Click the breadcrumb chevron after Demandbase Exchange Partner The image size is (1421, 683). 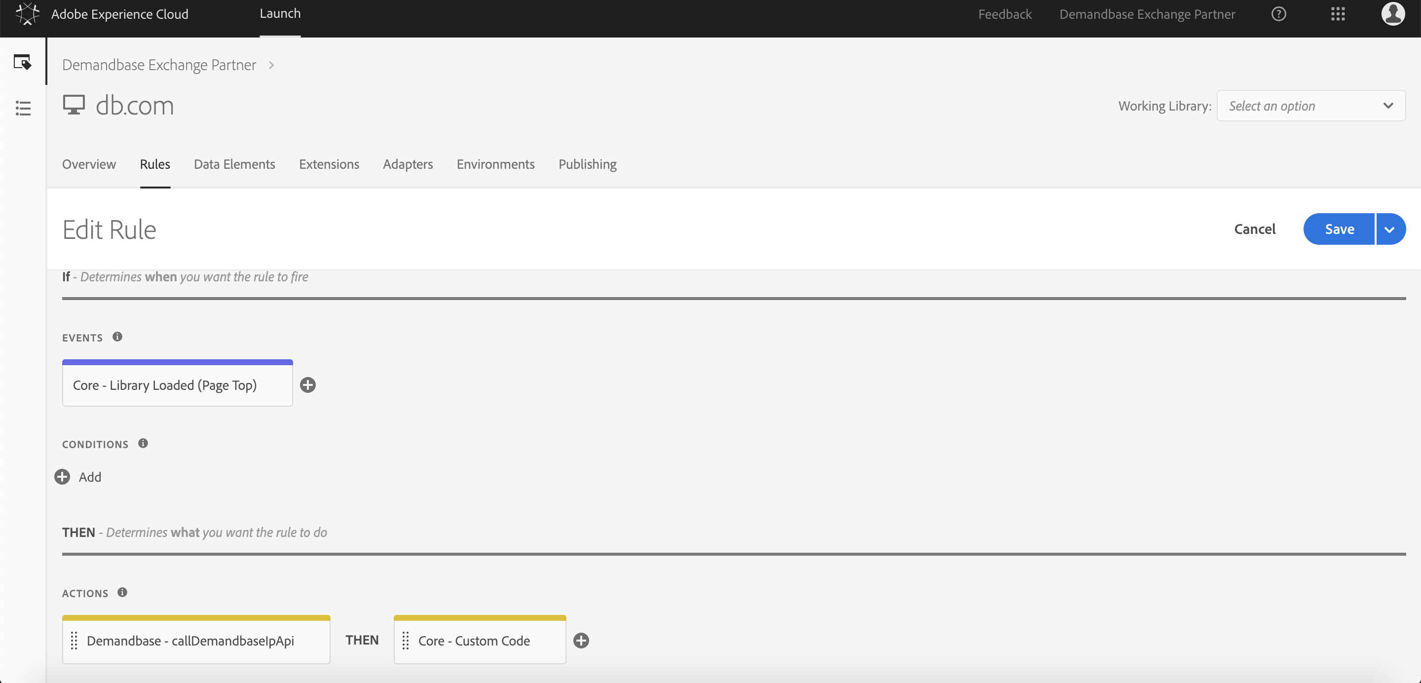tap(271, 65)
